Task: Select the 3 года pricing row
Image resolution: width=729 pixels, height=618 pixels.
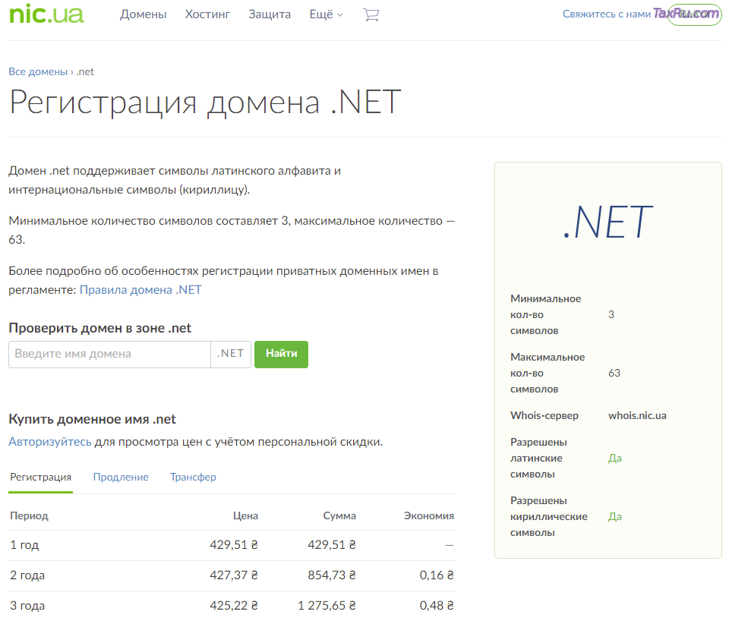Action: [x=232, y=606]
